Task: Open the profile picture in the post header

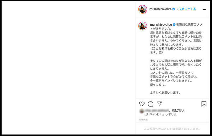Action: tap(142, 9)
